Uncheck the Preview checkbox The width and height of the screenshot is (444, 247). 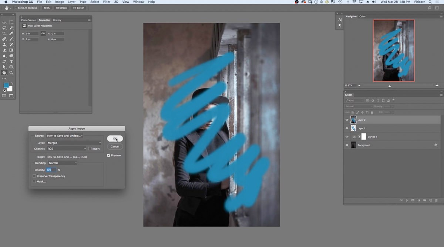[x=109, y=155]
